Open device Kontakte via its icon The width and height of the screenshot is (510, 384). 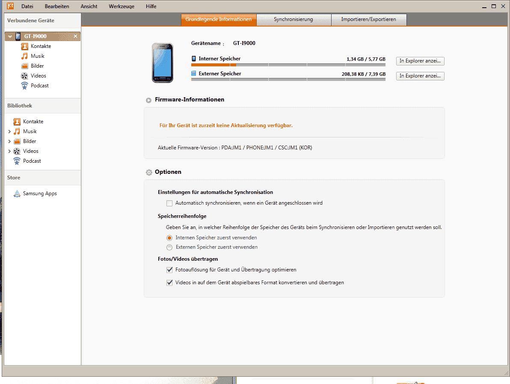(x=24, y=46)
